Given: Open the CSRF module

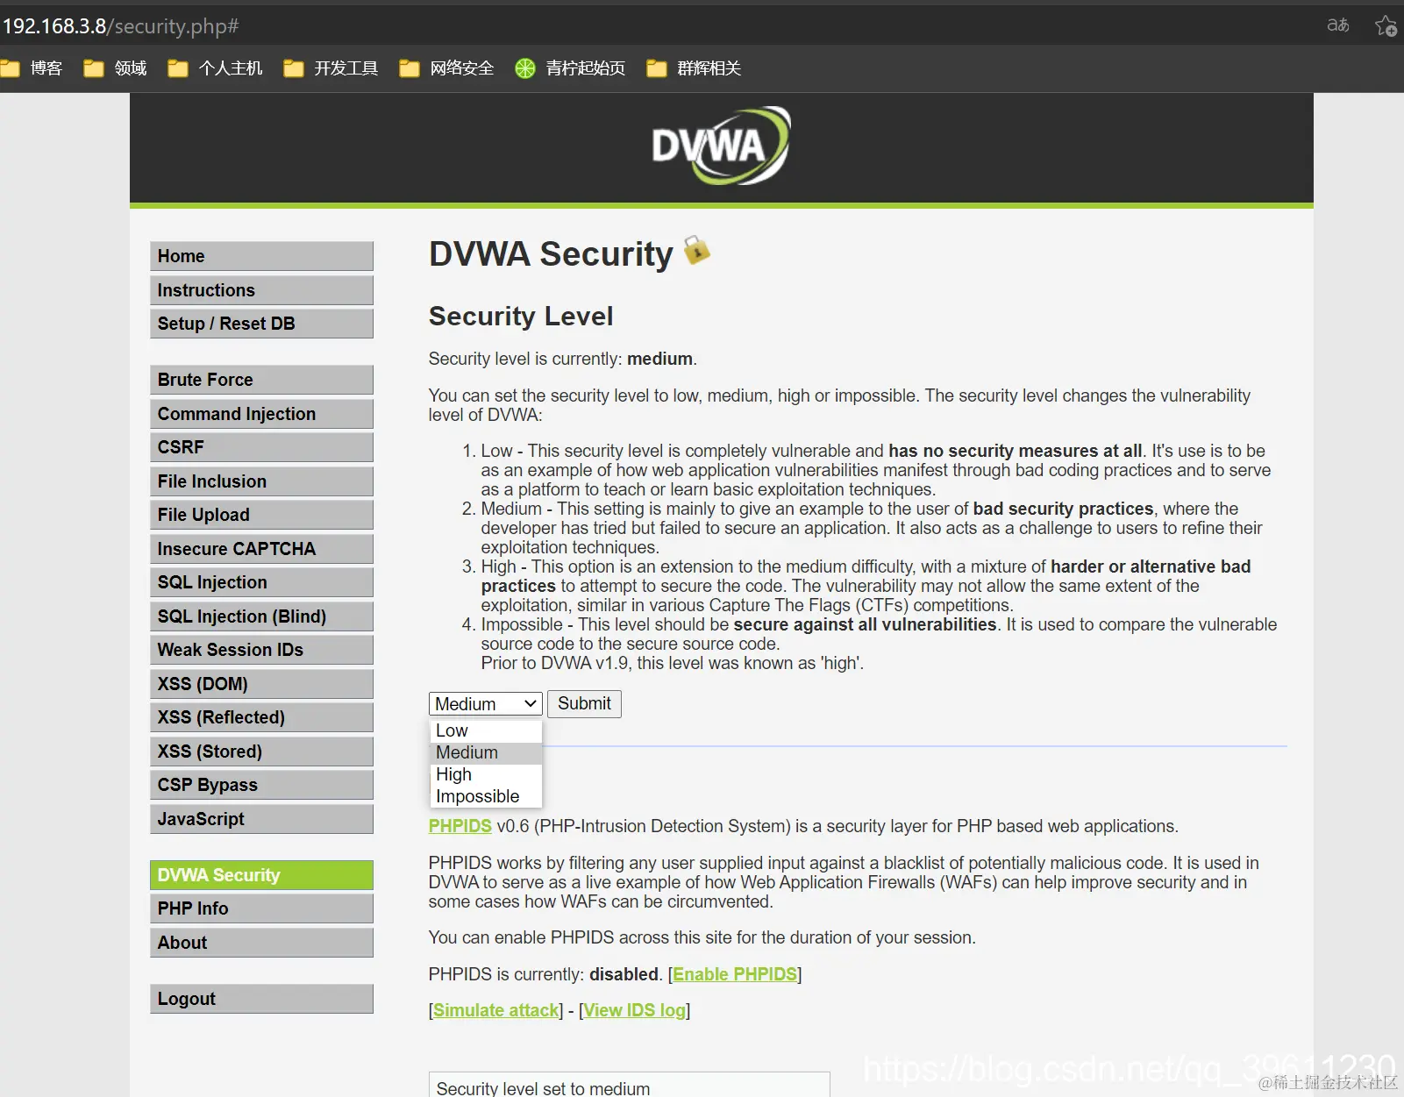Looking at the screenshot, I should pyautogui.click(x=261, y=447).
